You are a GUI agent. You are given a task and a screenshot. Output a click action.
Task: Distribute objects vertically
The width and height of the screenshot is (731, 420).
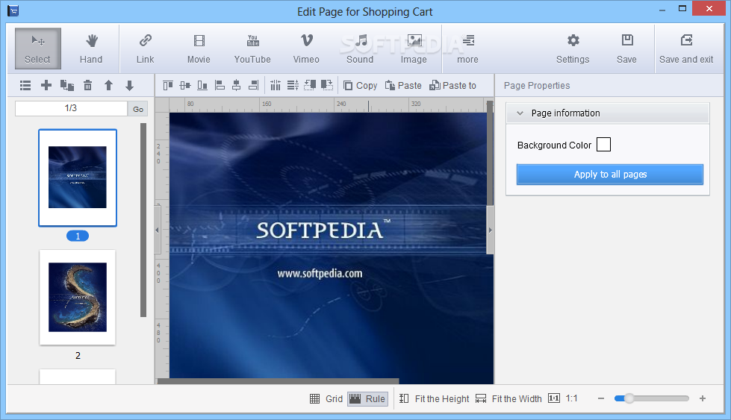pos(293,85)
